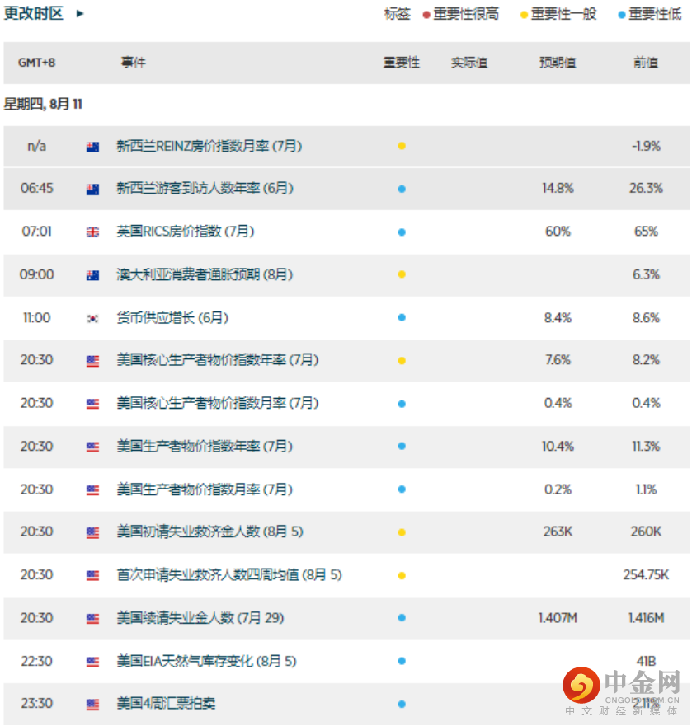Click blue importance dot for 货币供应增长
692x726 pixels.
coord(402,317)
